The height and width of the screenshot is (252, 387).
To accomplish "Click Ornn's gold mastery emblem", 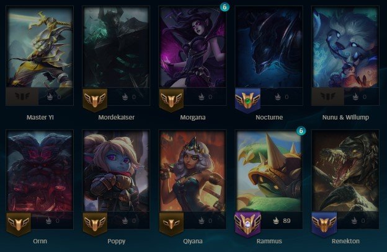I will tap(19, 224).
